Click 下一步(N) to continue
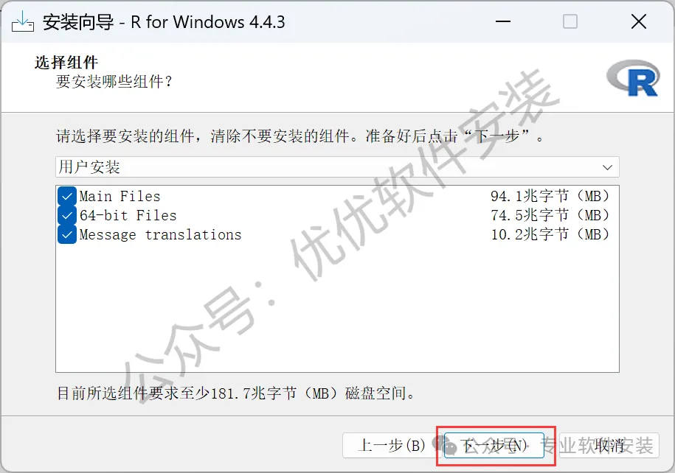 pos(494,446)
